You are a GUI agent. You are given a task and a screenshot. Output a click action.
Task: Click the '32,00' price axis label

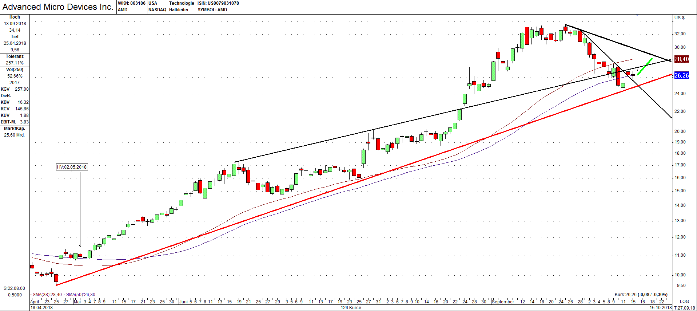[x=680, y=34]
